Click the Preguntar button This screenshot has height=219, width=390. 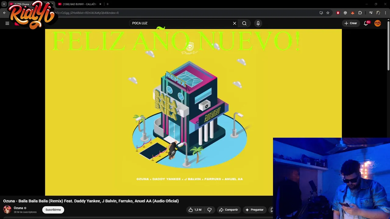pos(254,210)
